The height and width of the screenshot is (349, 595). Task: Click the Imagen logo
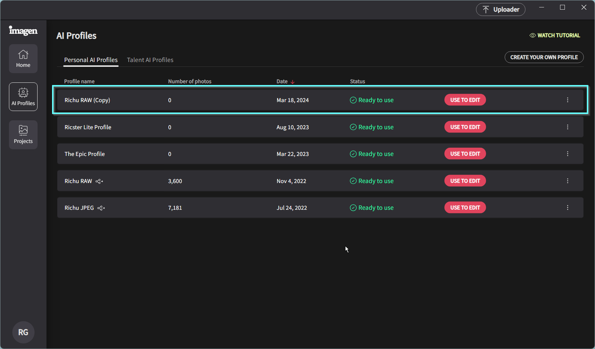tap(23, 30)
